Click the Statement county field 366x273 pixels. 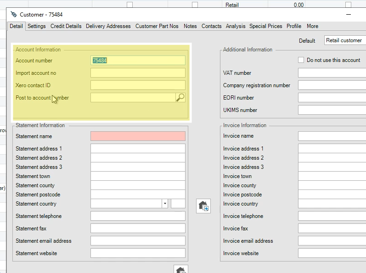pyautogui.click(x=138, y=185)
